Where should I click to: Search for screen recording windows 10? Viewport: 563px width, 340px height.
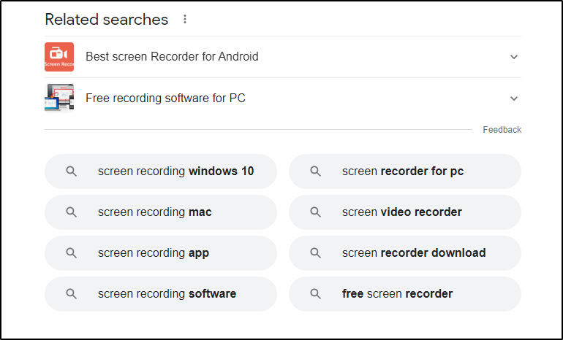175,171
